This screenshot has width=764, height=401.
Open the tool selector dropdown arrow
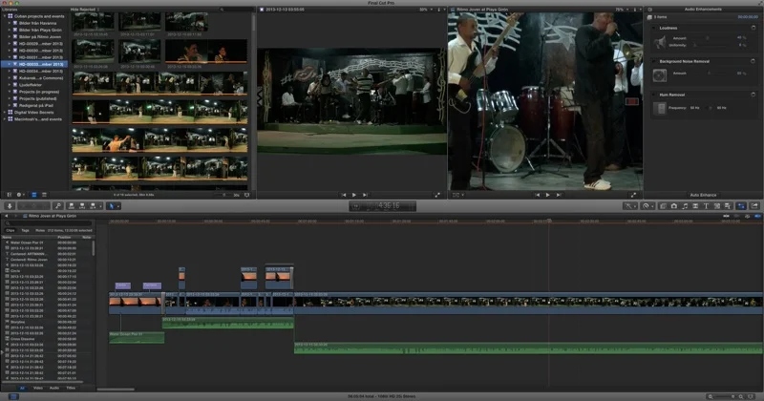pos(117,206)
